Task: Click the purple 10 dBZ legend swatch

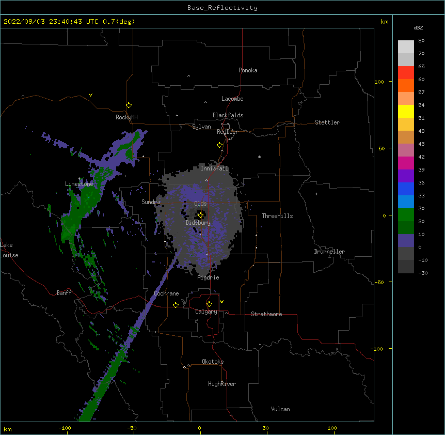Action: pos(406,241)
